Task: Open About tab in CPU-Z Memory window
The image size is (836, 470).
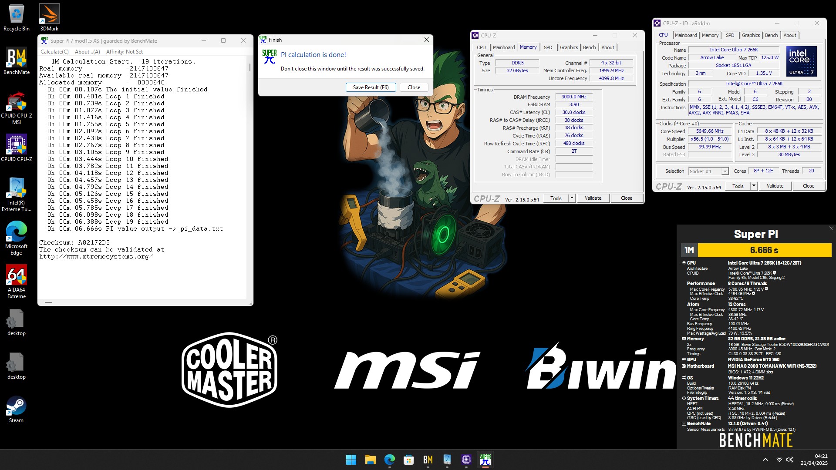Action: [x=608, y=47]
